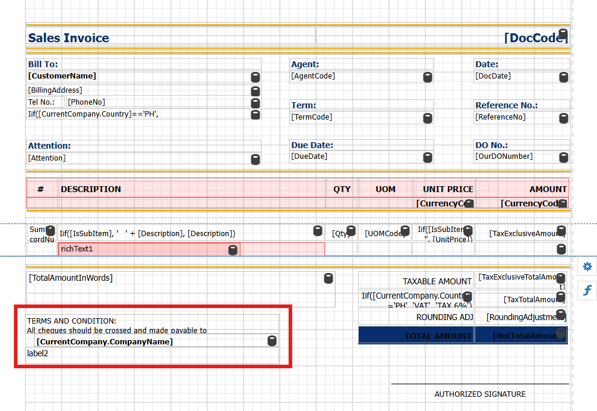Select the Due Date: label
This screenshot has width=597, height=411.
click(x=361, y=145)
